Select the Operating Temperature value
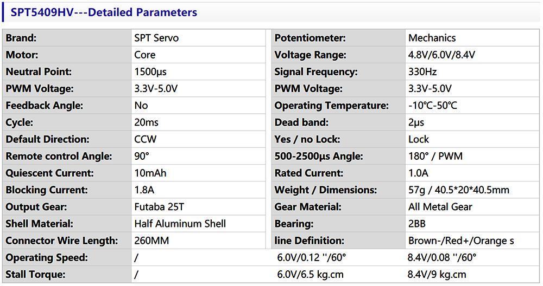This screenshot has height=286, width=543. (x=433, y=106)
